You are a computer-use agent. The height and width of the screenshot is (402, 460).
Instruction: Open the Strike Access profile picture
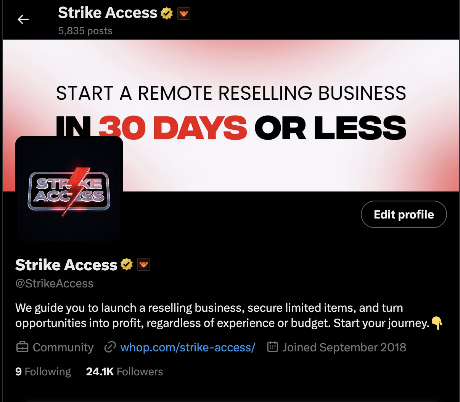click(x=69, y=188)
